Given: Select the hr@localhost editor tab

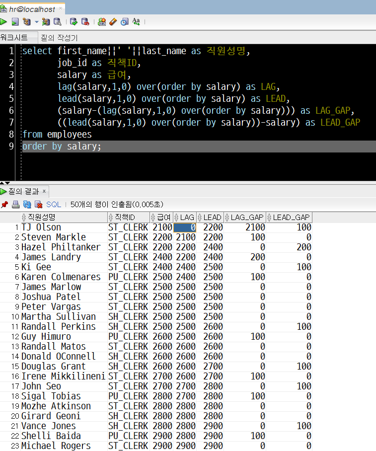Looking at the screenshot, I should (x=32, y=9).
